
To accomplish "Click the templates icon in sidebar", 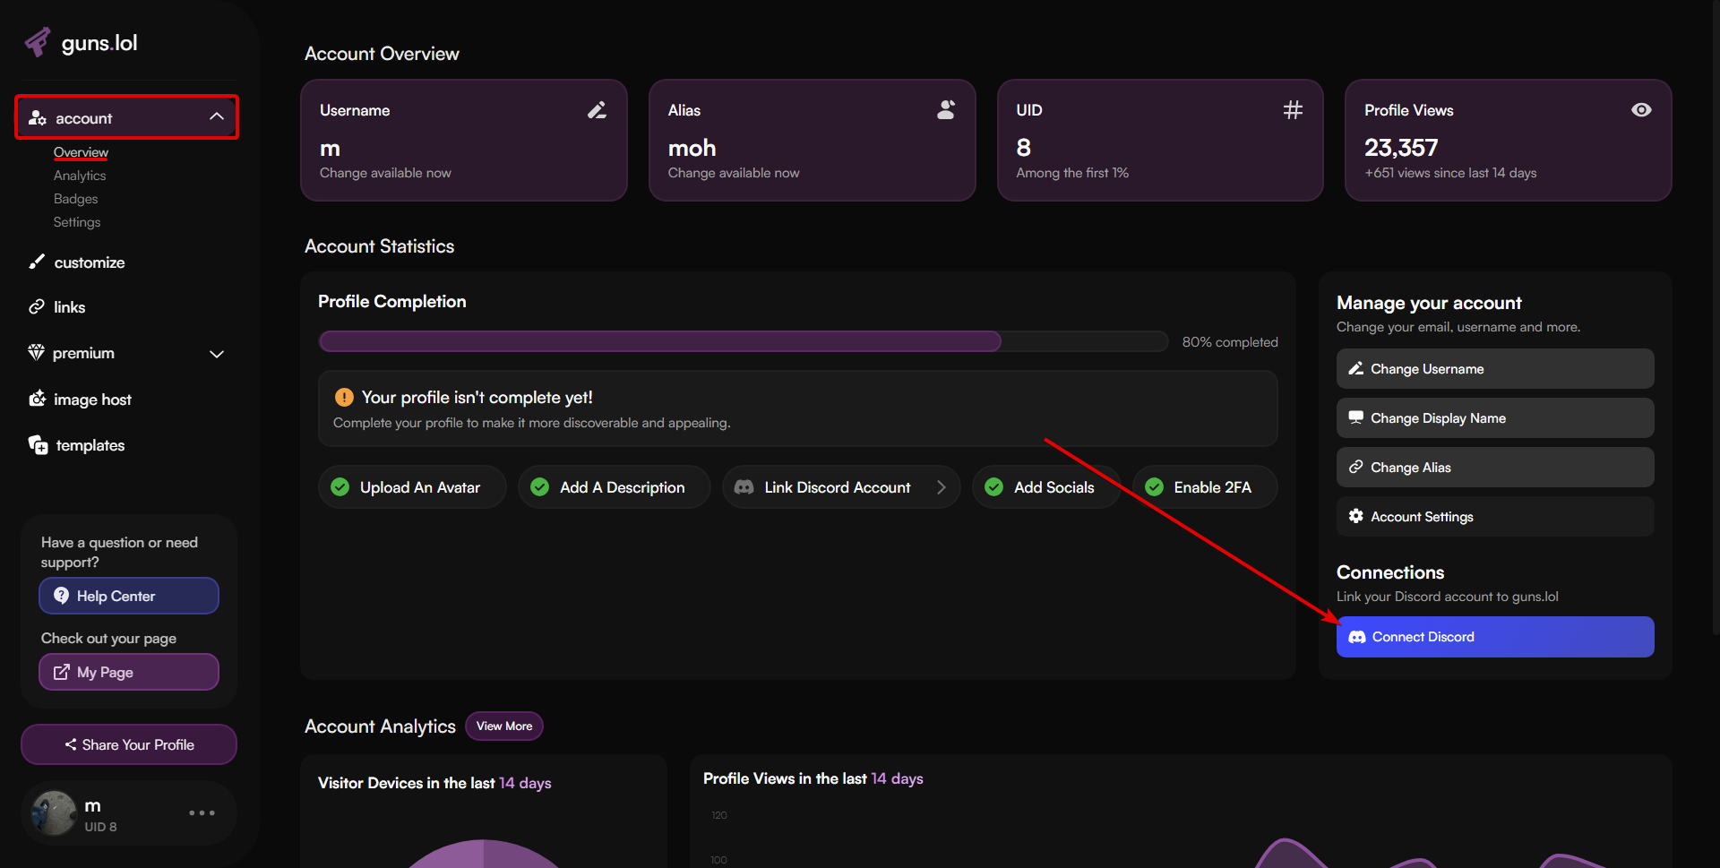I will click(38, 444).
